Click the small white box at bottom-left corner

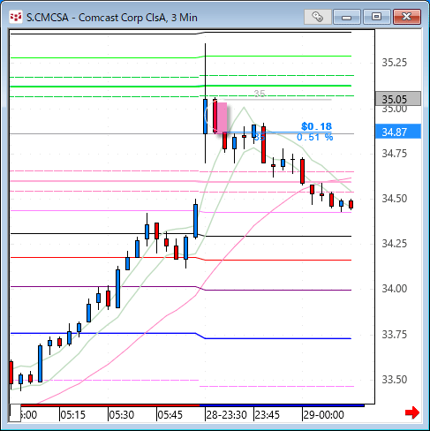pyautogui.click(x=15, y=413)
